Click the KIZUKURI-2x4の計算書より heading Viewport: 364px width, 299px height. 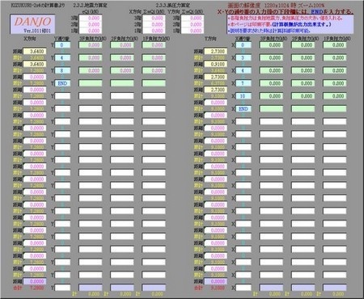(38, 5)
